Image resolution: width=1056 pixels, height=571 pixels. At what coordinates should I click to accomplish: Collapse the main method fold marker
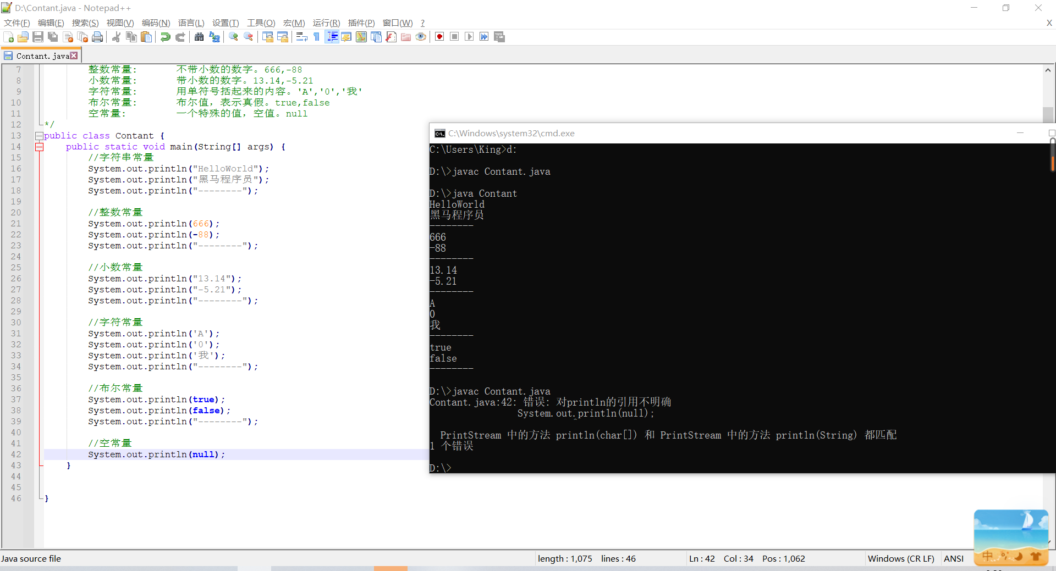point(39,147)
